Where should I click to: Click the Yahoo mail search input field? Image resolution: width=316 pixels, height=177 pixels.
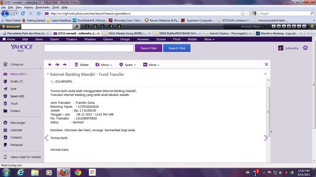pos(89,48)
